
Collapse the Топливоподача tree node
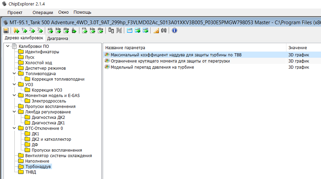14,74
